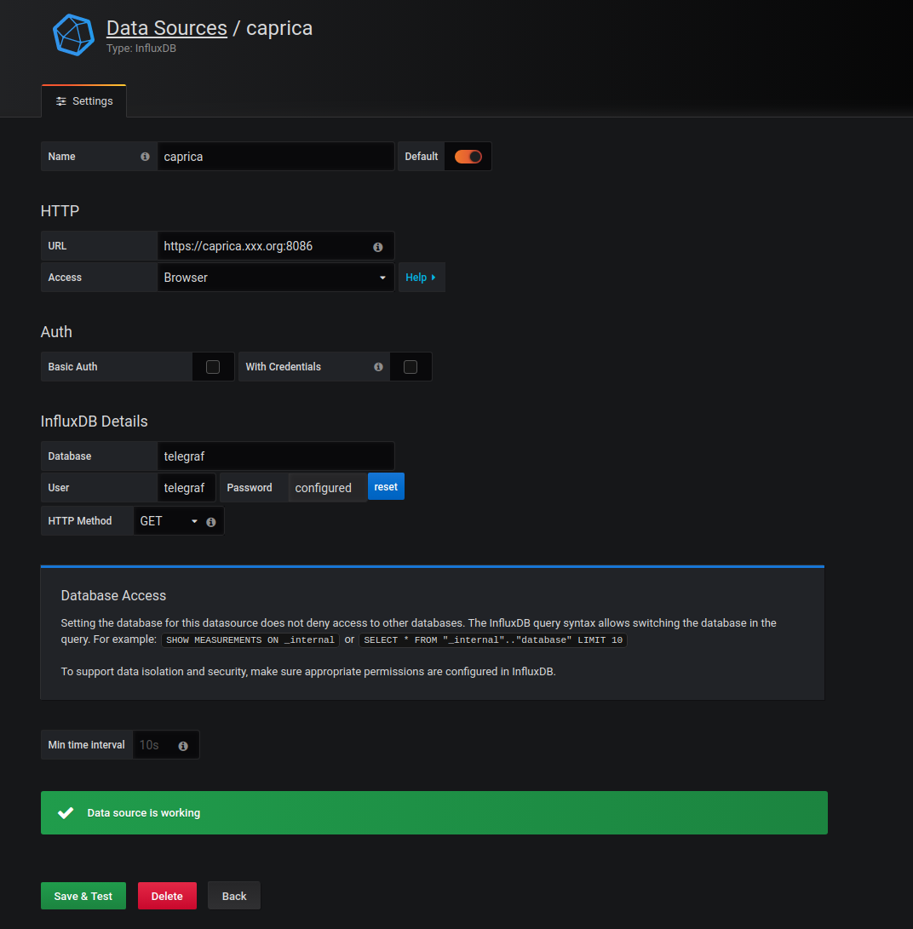This screenshot has width=913, height=929.
Task: Click the InfluxDB logo icon
Action: coord(73,35)
